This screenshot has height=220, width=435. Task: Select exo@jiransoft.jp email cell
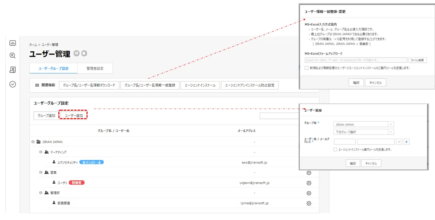(x=254, y=162)
